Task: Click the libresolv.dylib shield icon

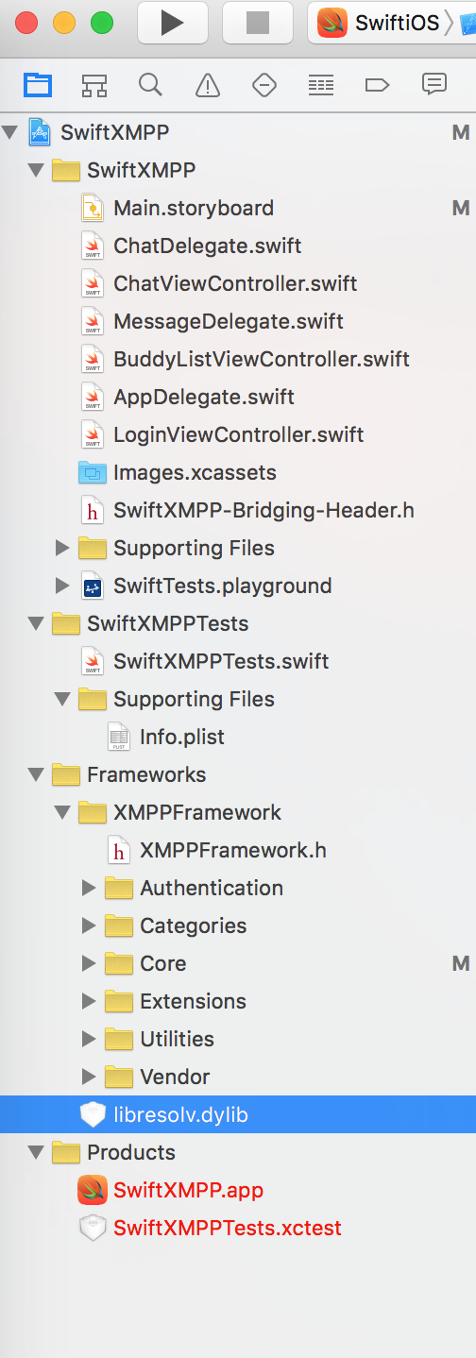Action: [93, 1114]
